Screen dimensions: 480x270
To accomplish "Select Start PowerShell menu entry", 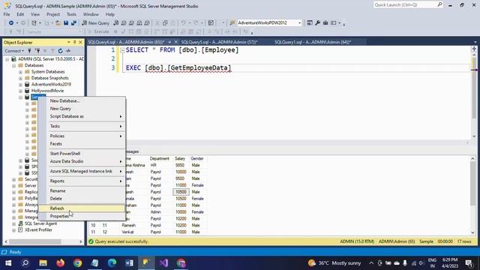I will pyautogui.click(x=82, y=154).
